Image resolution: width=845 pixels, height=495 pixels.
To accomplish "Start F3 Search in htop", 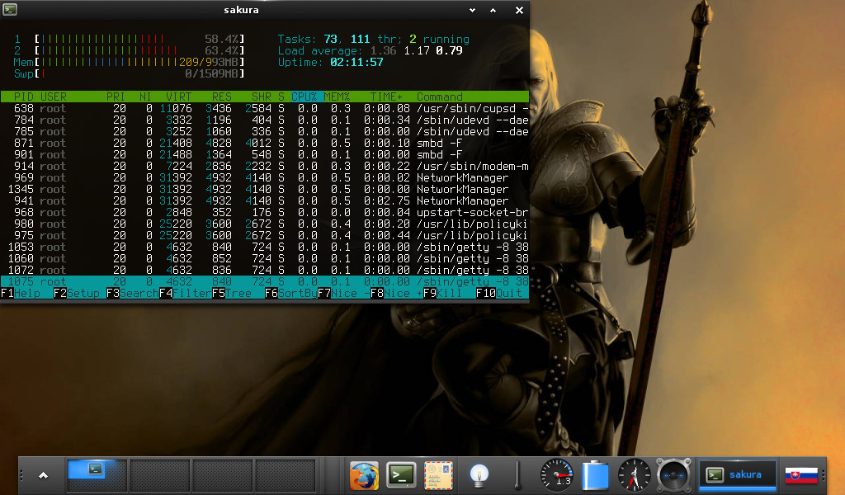I will coord(133,293).
